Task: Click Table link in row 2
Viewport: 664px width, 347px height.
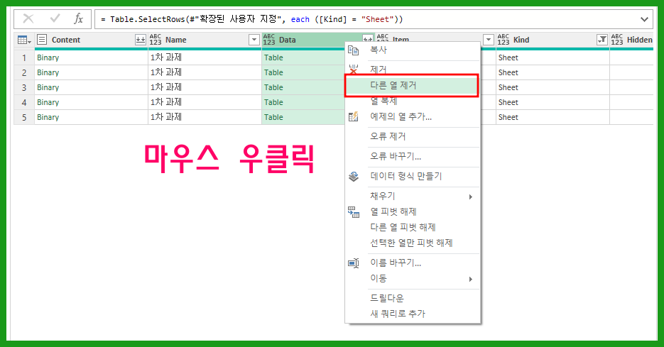Action: click(273, 72)
